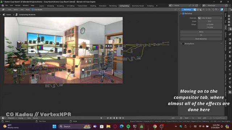The height and width of the screenshot is (130, 232).
Task: Open the Texture properties checker icon
Action: pos(230,92)
